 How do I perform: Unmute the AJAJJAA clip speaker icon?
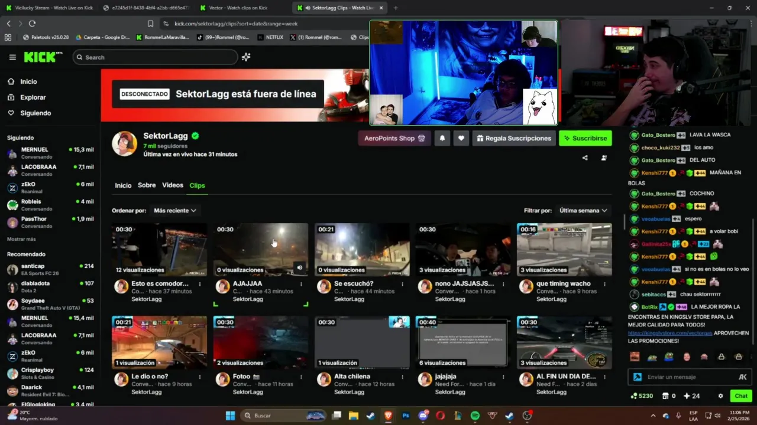click(299, 267)
